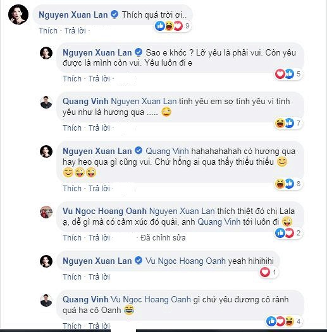327x332 pixels.
Task: Open reactions count 4 on last Quang Vinh reply
Action: click(284, 321)
